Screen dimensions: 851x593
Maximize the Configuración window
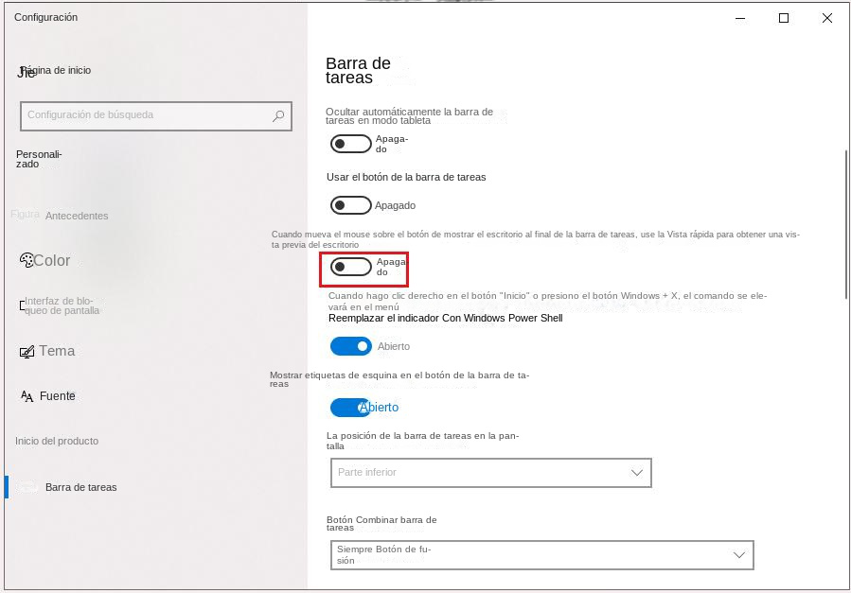784,18
